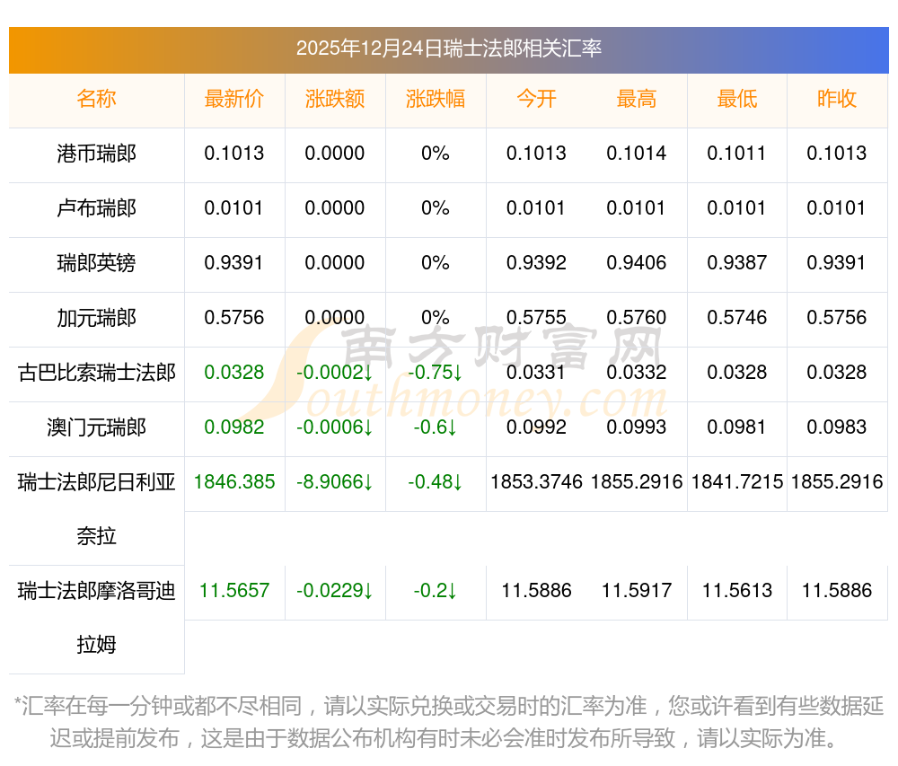Click the green latest price 1846.385
This screenshot has width=898, height=766.
234,482
